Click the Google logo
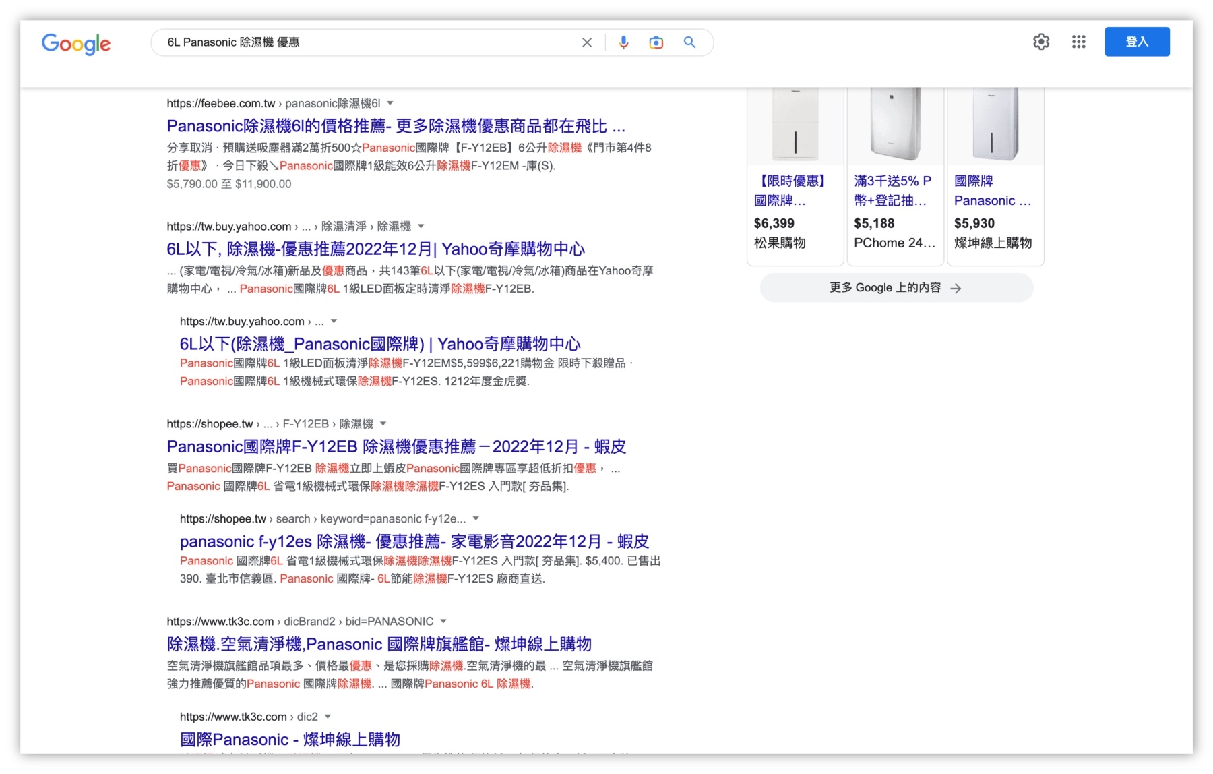The image size is (1213, 774). [x=75, y=43]
